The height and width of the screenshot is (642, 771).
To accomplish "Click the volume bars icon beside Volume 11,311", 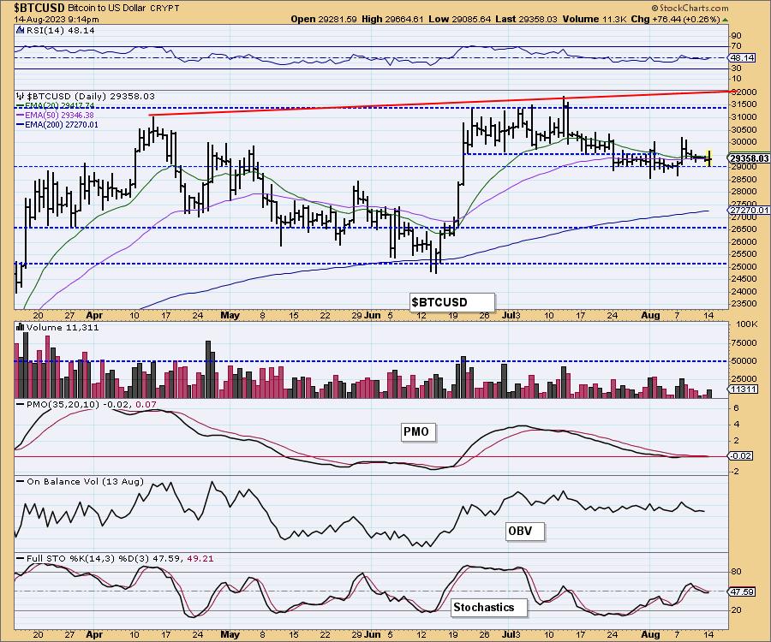I will 21,327.
